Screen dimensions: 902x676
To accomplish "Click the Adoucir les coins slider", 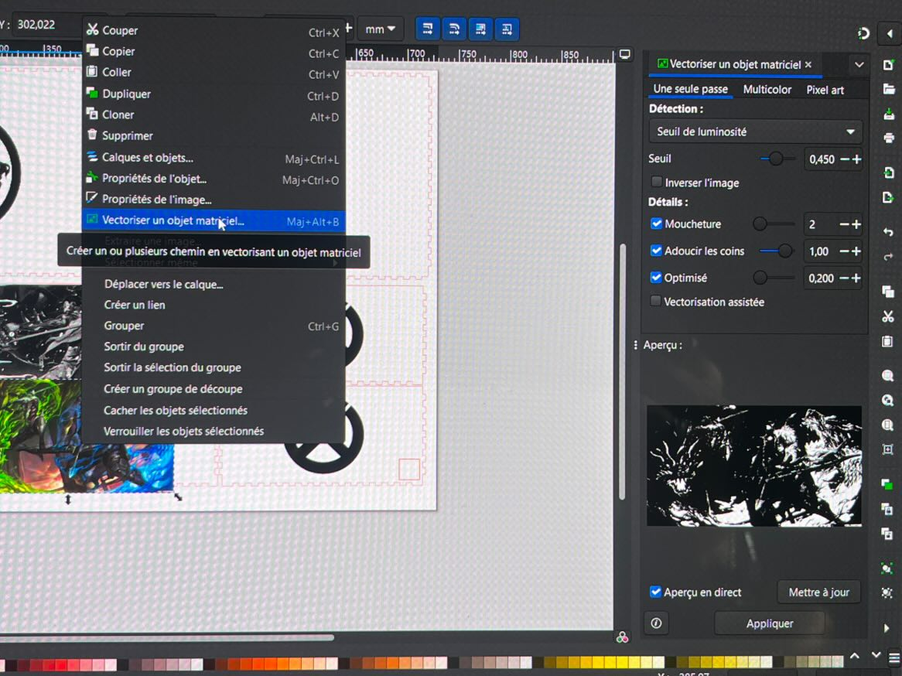I will (x=776, y=251).
